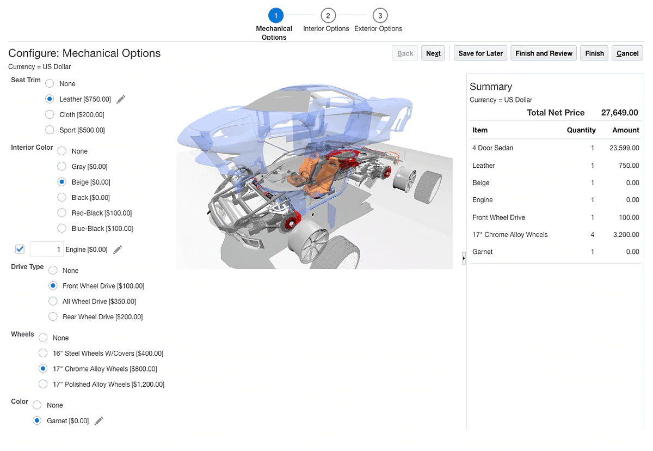Click the pencil icon next to Garnet
The image size is (653, 451).
coord(98,421)
